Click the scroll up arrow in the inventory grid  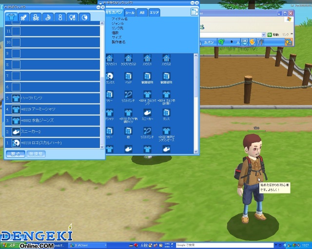pyautogui.click(x=195, y=55)
